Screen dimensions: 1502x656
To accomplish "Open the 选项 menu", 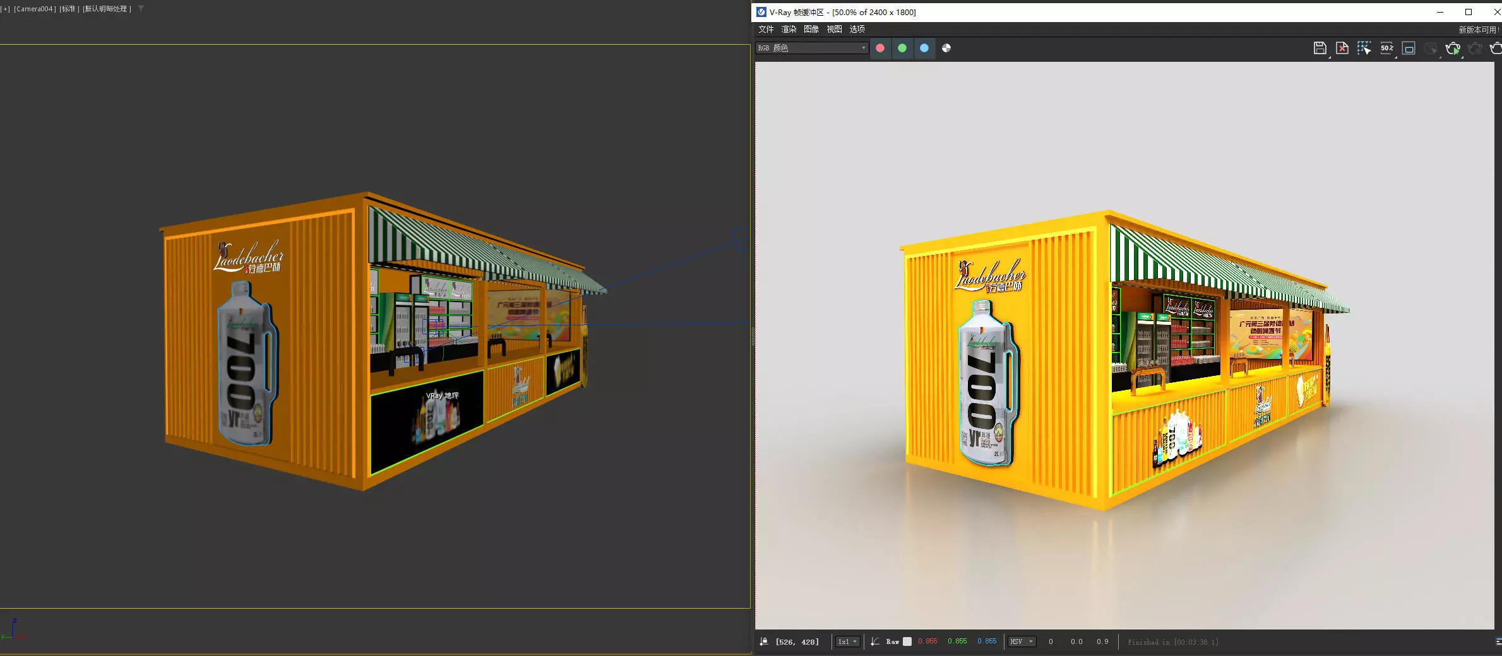I will pos(857,29).
